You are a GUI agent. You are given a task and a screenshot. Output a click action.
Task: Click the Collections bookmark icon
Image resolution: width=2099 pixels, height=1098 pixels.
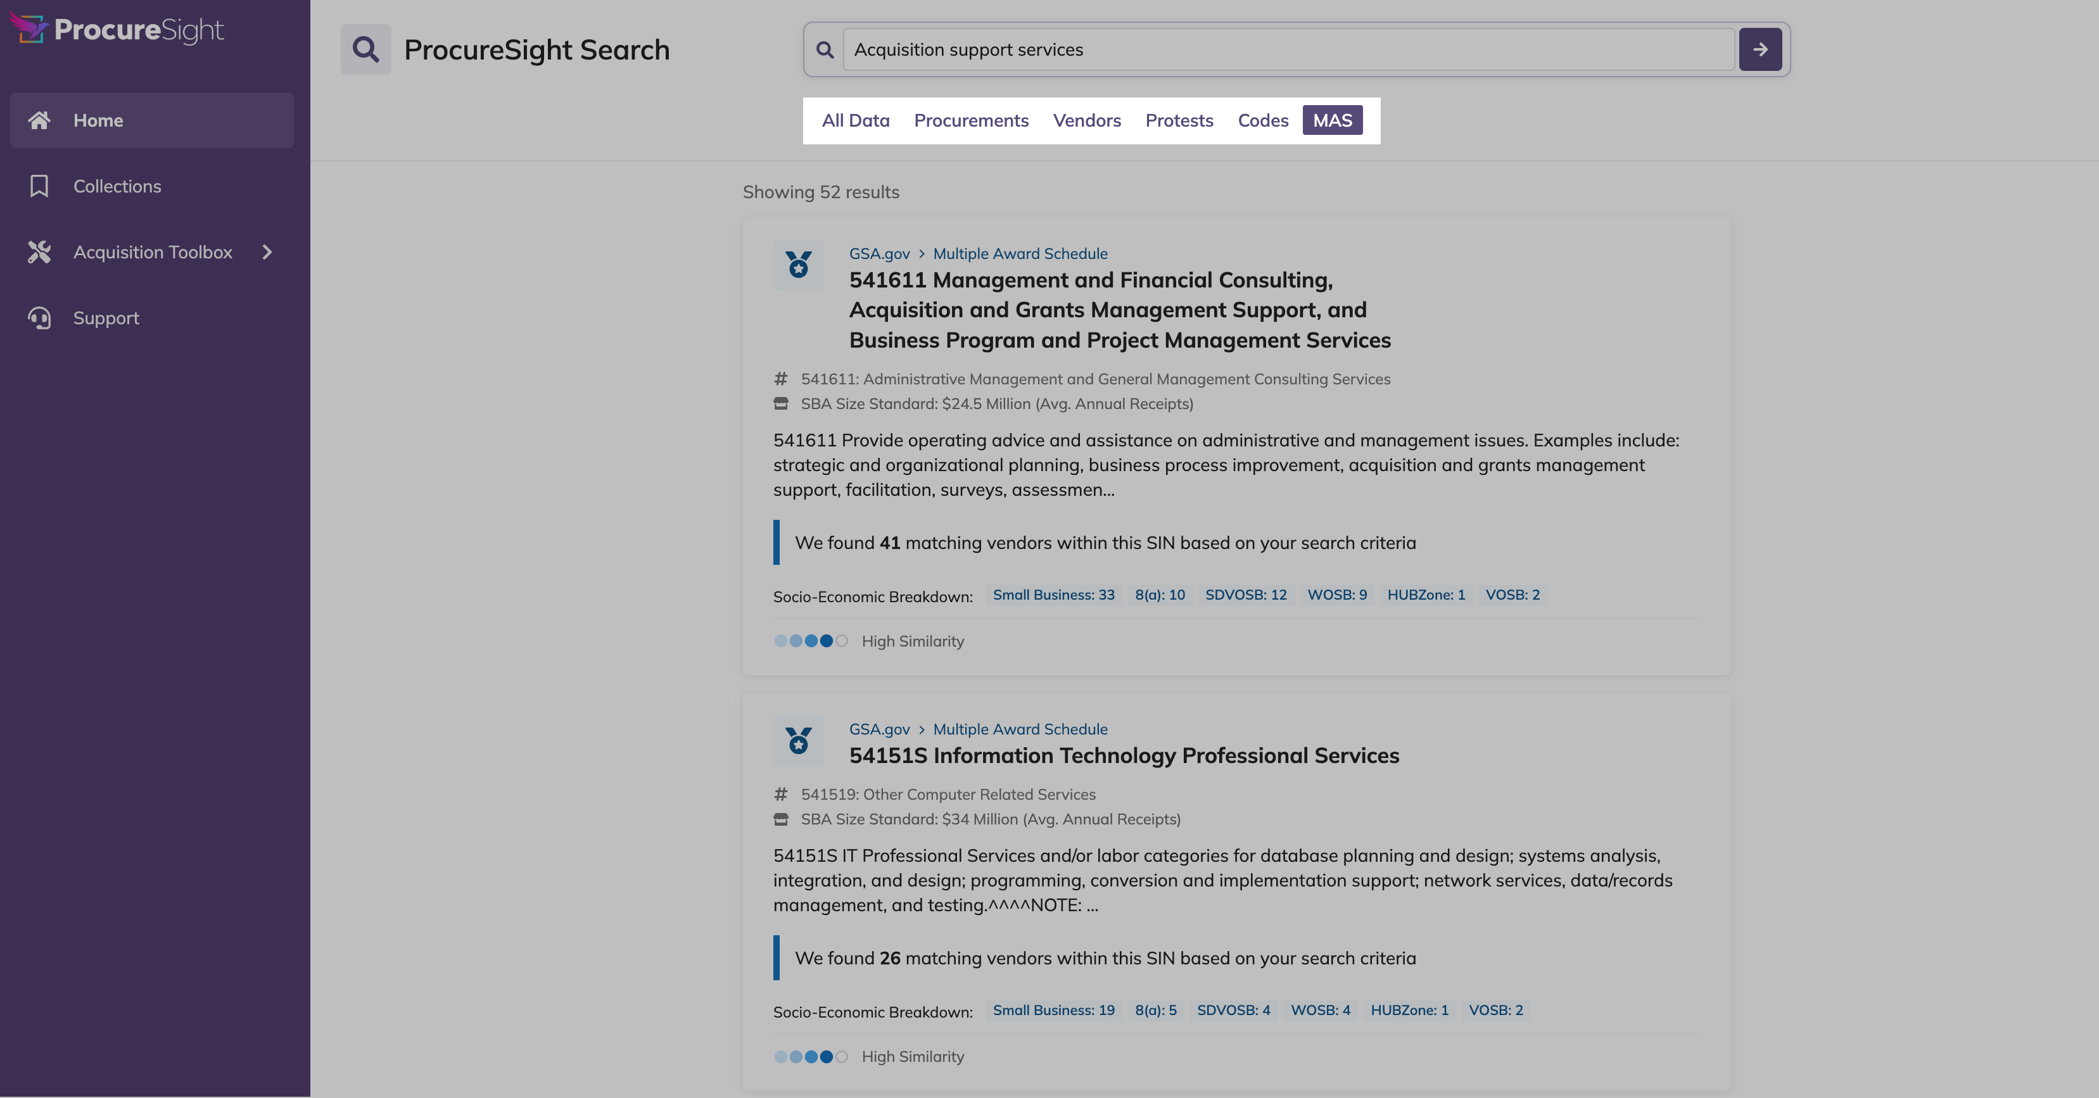click(39, 187)
